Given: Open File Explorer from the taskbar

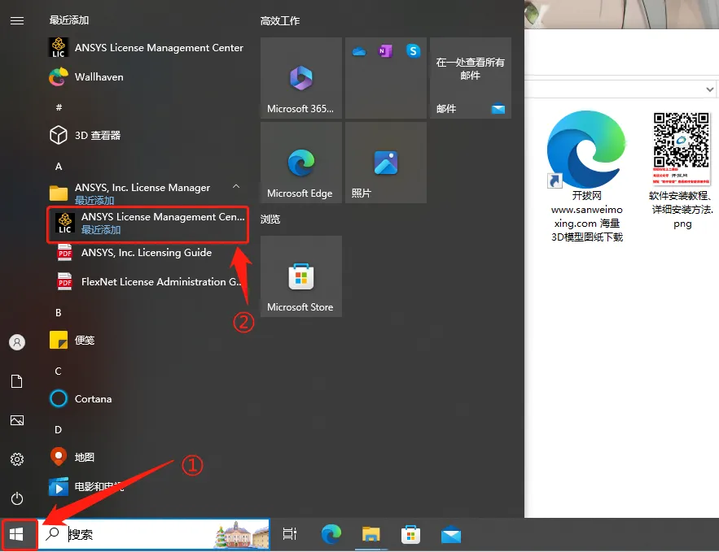Looking at the screenshot, I should [x=371, y=534].
